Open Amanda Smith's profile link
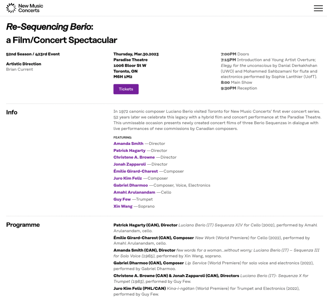Screen dimensions: 327x300 click(x=128, y=144)
